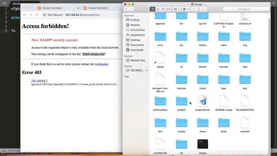
Task: Open the pear folder
Action: 224,80
